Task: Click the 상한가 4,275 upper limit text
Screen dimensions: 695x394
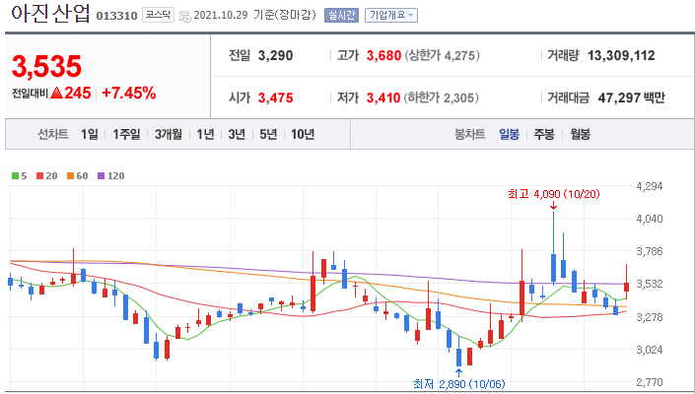Action: tap(442, 56)
